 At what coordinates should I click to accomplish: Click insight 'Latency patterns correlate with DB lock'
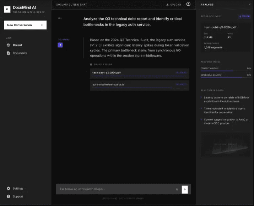(226, 99)
